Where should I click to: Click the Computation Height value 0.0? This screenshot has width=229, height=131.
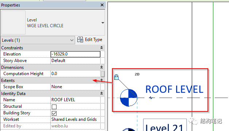[x=75, y=74]
